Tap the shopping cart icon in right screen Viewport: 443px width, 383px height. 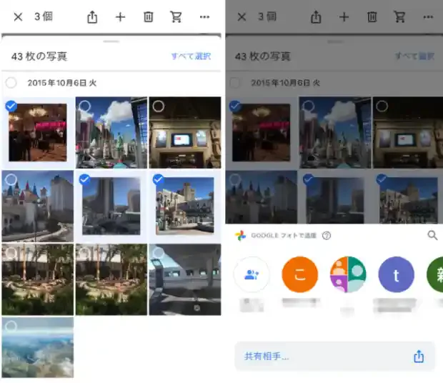pyautogui.click(x=399, y=17)
